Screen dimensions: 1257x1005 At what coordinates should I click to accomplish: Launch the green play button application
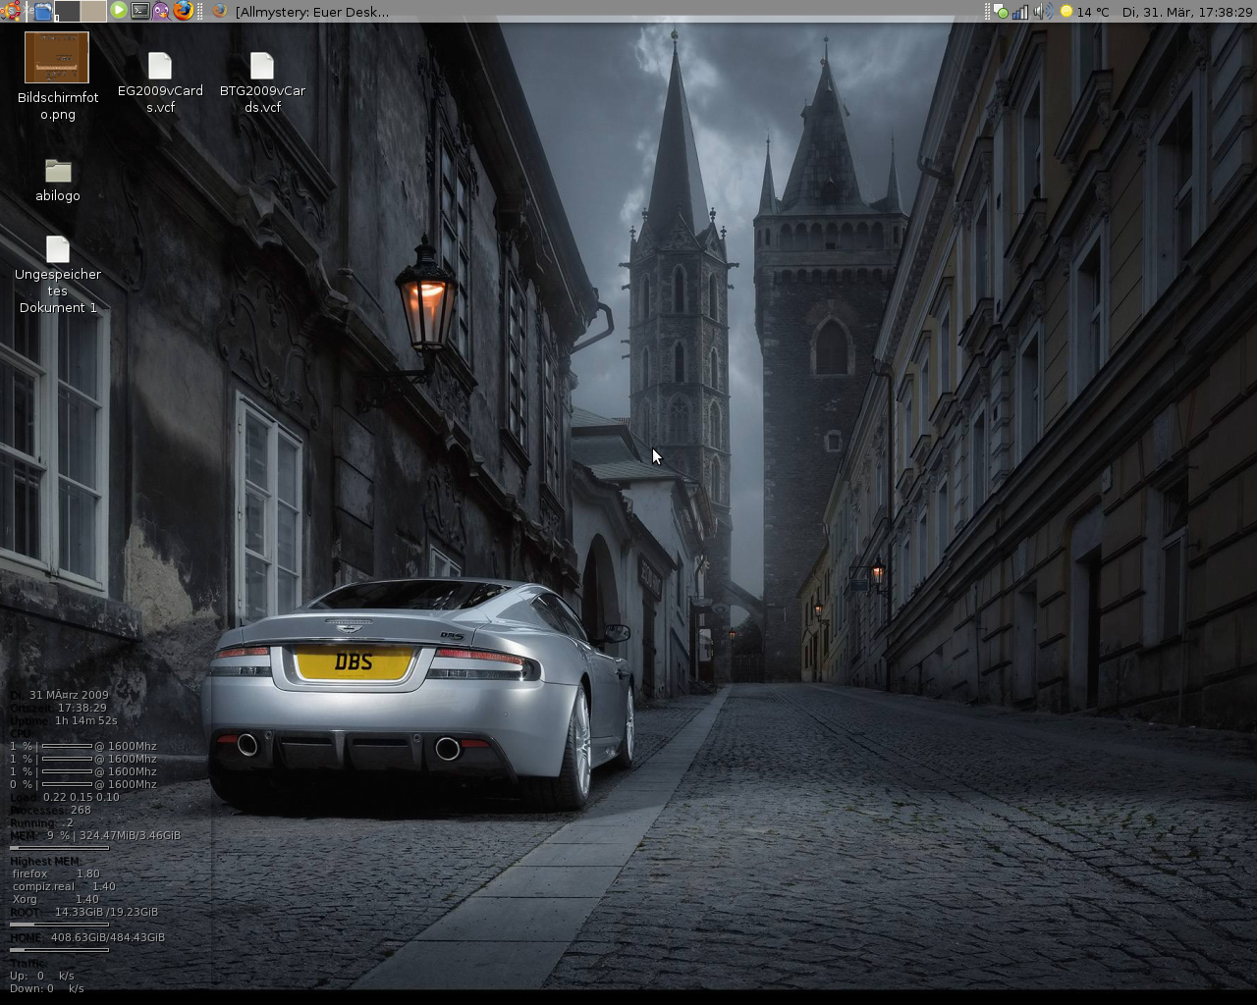point(119,10)
